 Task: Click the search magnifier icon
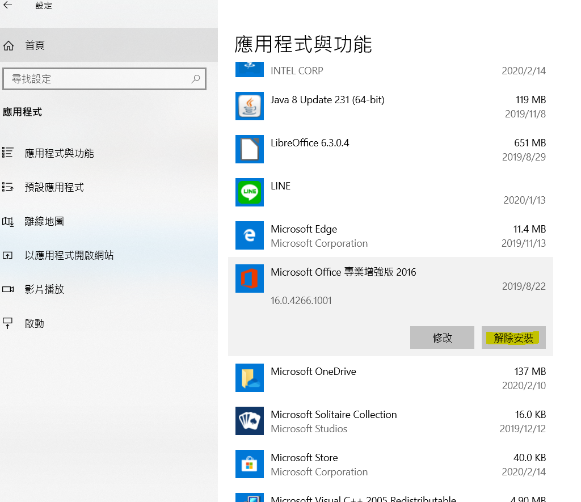(x=196, y=79)
